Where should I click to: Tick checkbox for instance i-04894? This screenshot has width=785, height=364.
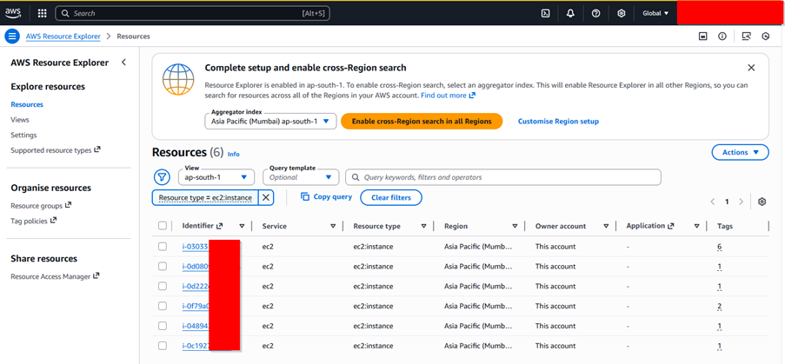pyautogui.click(x=163, y=326)
